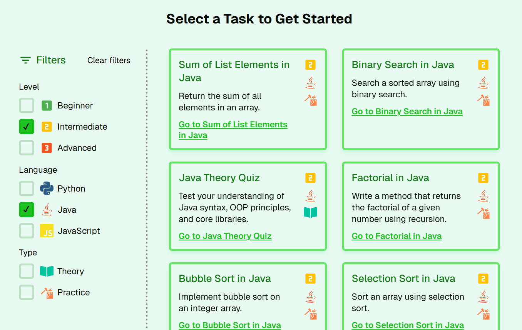Uncheck the Intermediate level checkbox

click(27, 127)
